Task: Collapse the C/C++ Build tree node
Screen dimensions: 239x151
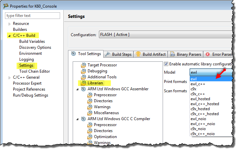Action: click(x=9, y=36)
